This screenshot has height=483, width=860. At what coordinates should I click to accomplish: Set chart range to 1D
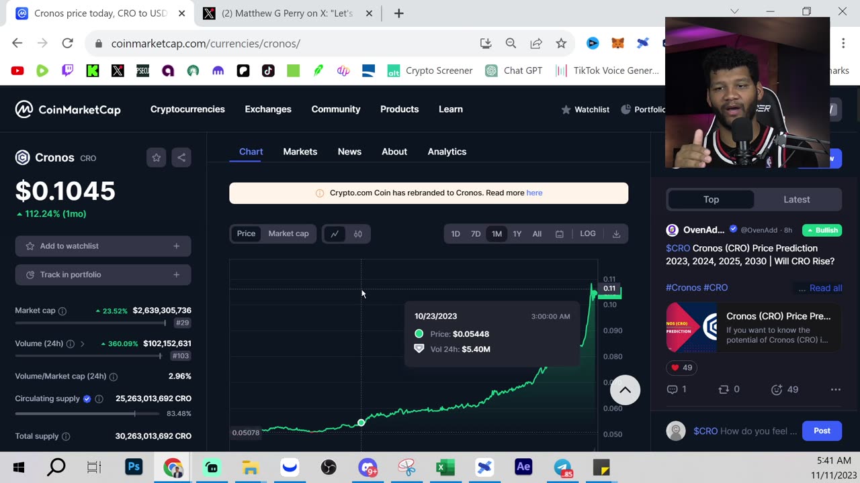click(456, 233)
